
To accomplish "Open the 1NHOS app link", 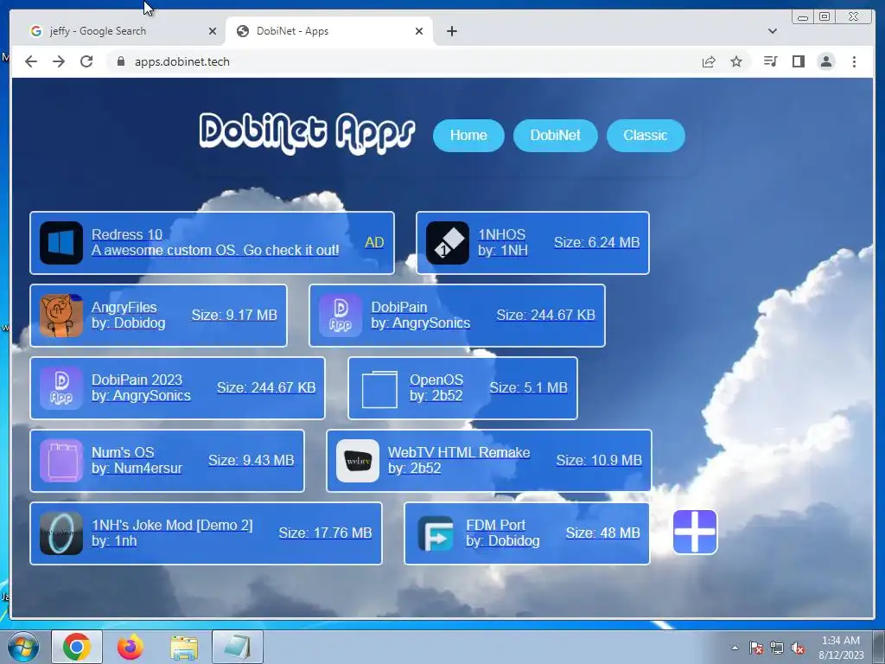I will pos(502,234).
